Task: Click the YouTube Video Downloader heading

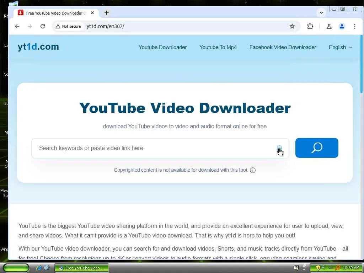Action: pos(185,108)
